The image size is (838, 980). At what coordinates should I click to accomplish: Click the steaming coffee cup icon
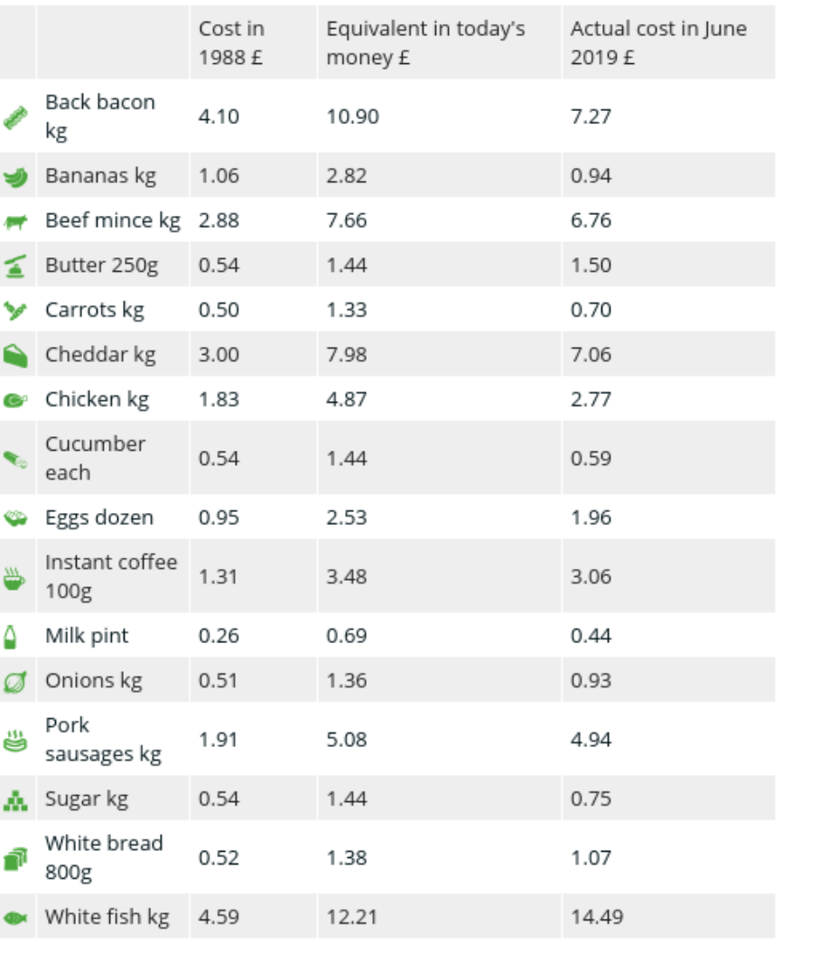tap(15, 577)
